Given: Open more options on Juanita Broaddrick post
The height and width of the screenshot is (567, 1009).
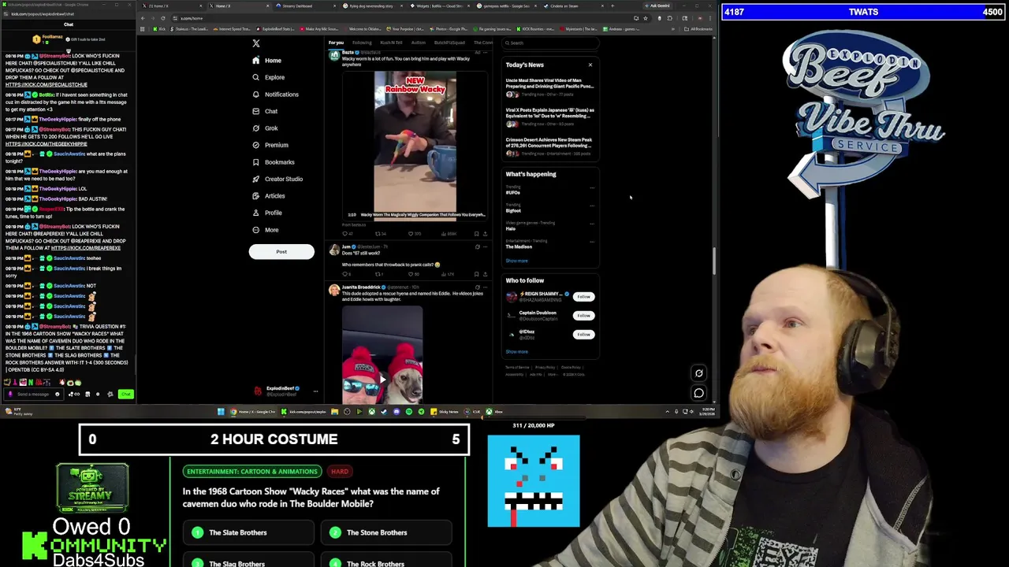Looking at the screenshot, I should (486, 287).
